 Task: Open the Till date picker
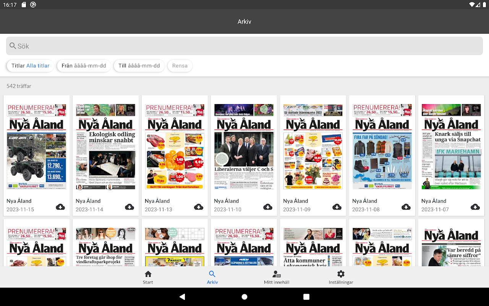139,66
